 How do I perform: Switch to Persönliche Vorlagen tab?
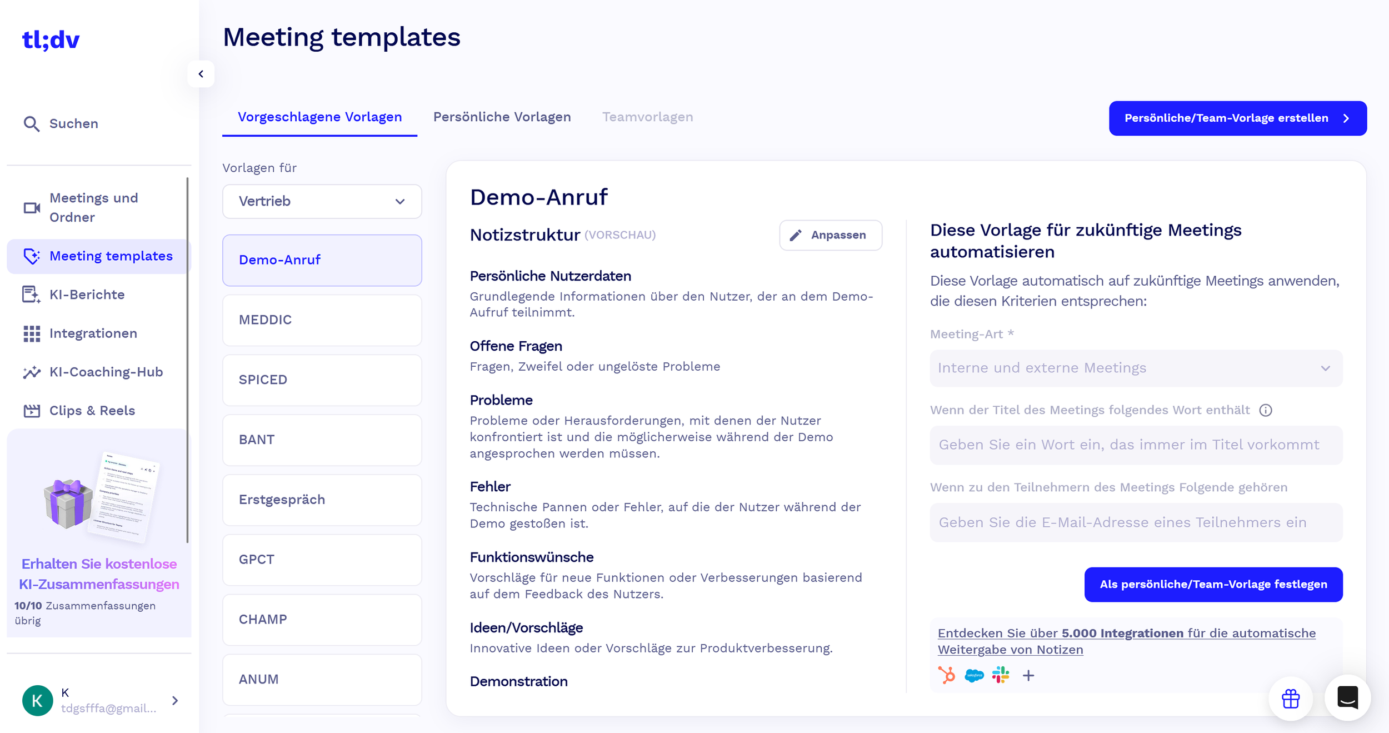(x=502, y=117)
